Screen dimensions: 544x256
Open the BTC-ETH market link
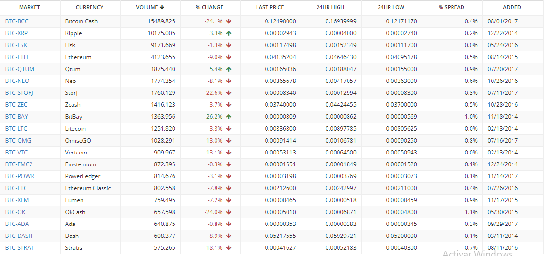point(16,57)
